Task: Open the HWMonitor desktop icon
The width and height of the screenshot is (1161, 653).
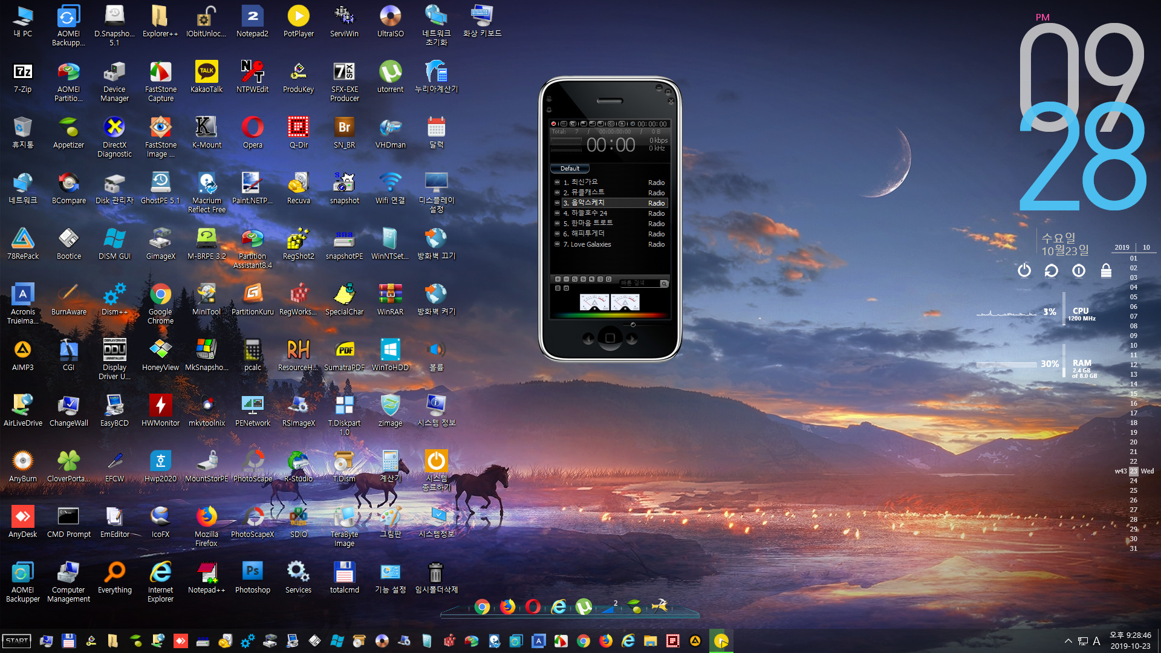Action: tap(161, 411)
